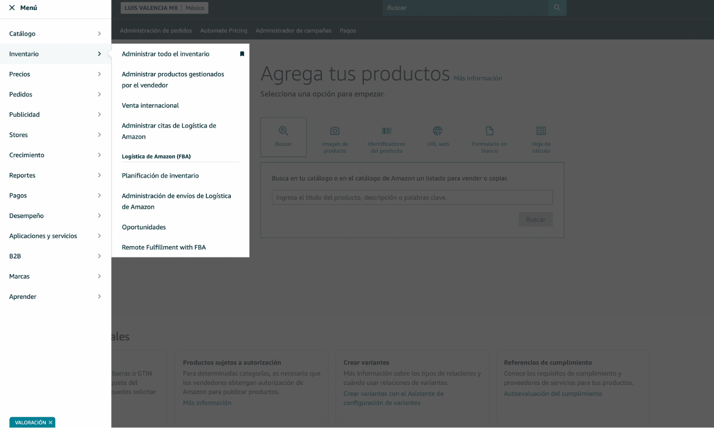Choose Remote Fulfillment with FBA

[164, 247]
